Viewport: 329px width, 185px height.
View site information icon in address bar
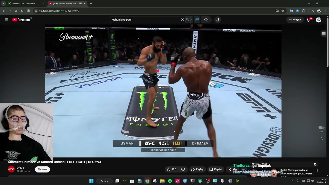coord(36,11)
